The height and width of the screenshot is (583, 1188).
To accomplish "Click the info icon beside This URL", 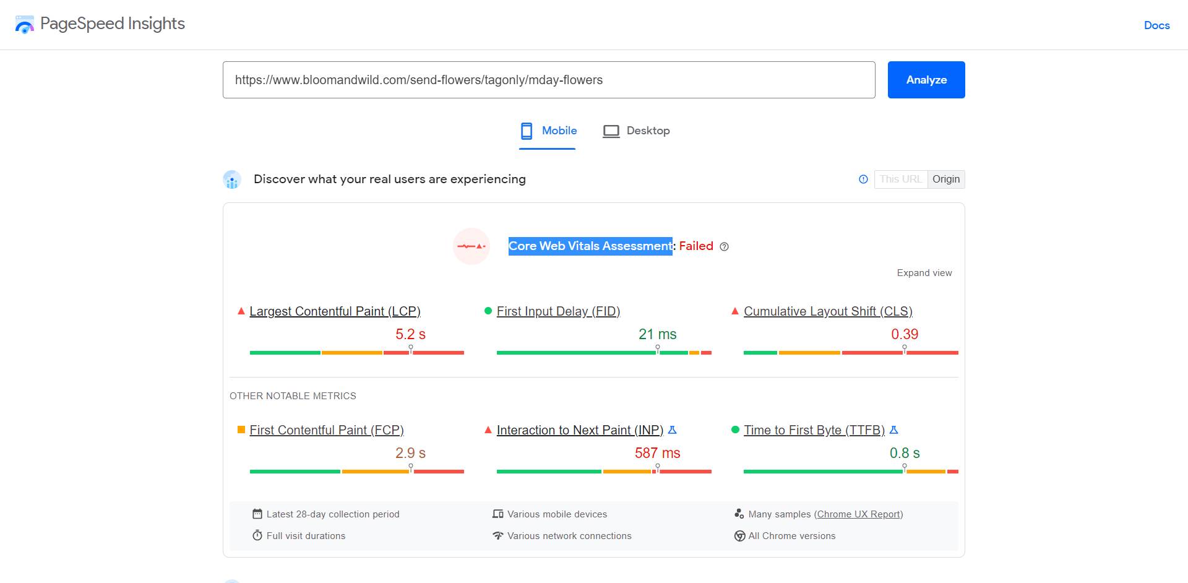I will coord(863,179).
